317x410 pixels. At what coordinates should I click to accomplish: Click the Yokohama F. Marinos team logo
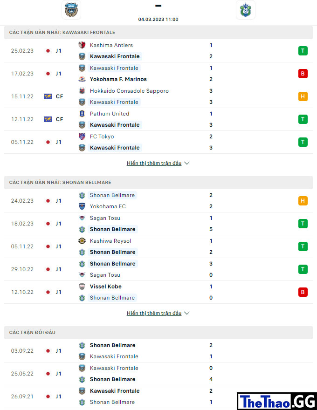point(82,79)
